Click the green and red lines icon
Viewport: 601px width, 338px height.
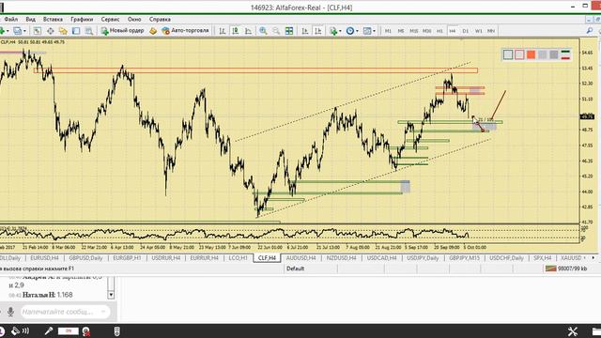[565, 54]
